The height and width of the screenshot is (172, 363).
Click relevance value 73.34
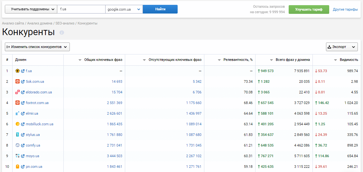coord(248,81)
